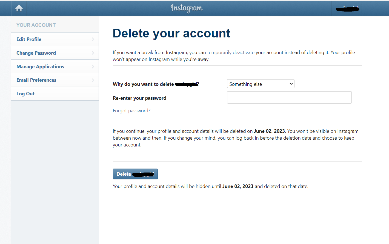Click the chevron arrow beside Manage Applications
This screenshot has width=389, height=244.
click(93, 67)
